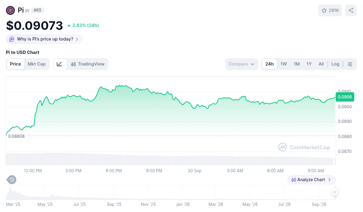Open the share icon button
This screenshot has width=363, height=212.
coord(351,10)
